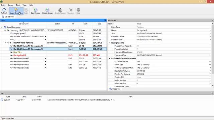
Task: Open the FS Character Set value dropdown
Action: pos(210,62)
